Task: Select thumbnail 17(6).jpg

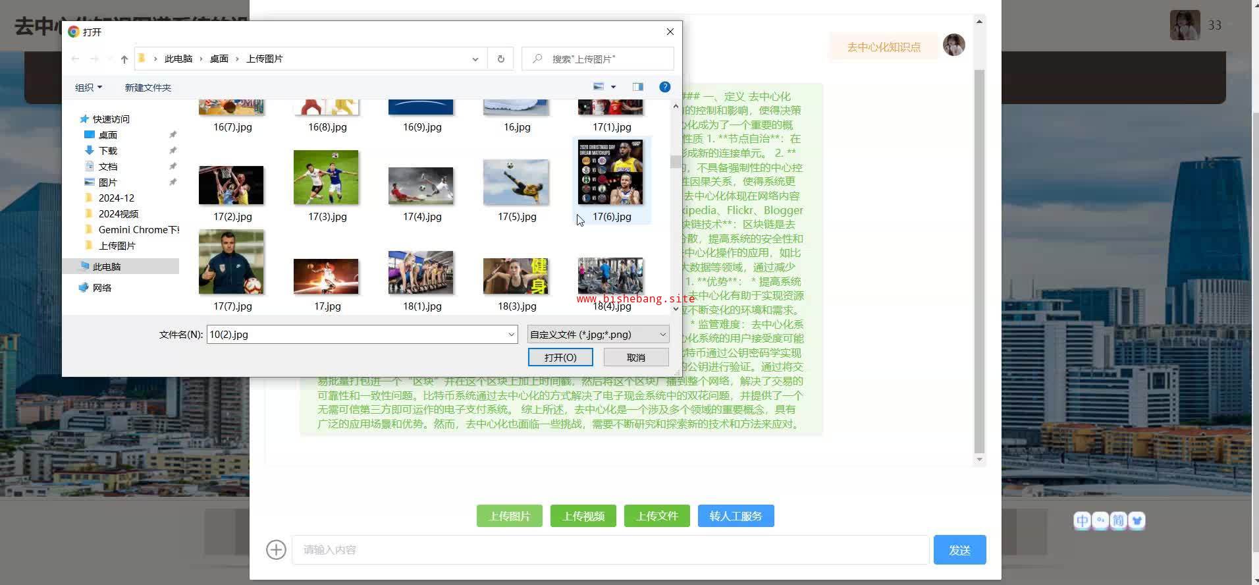Action: 611,173
